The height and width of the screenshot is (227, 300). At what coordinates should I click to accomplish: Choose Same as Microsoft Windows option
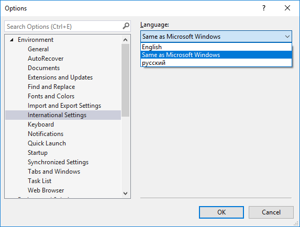coord(216,55)
